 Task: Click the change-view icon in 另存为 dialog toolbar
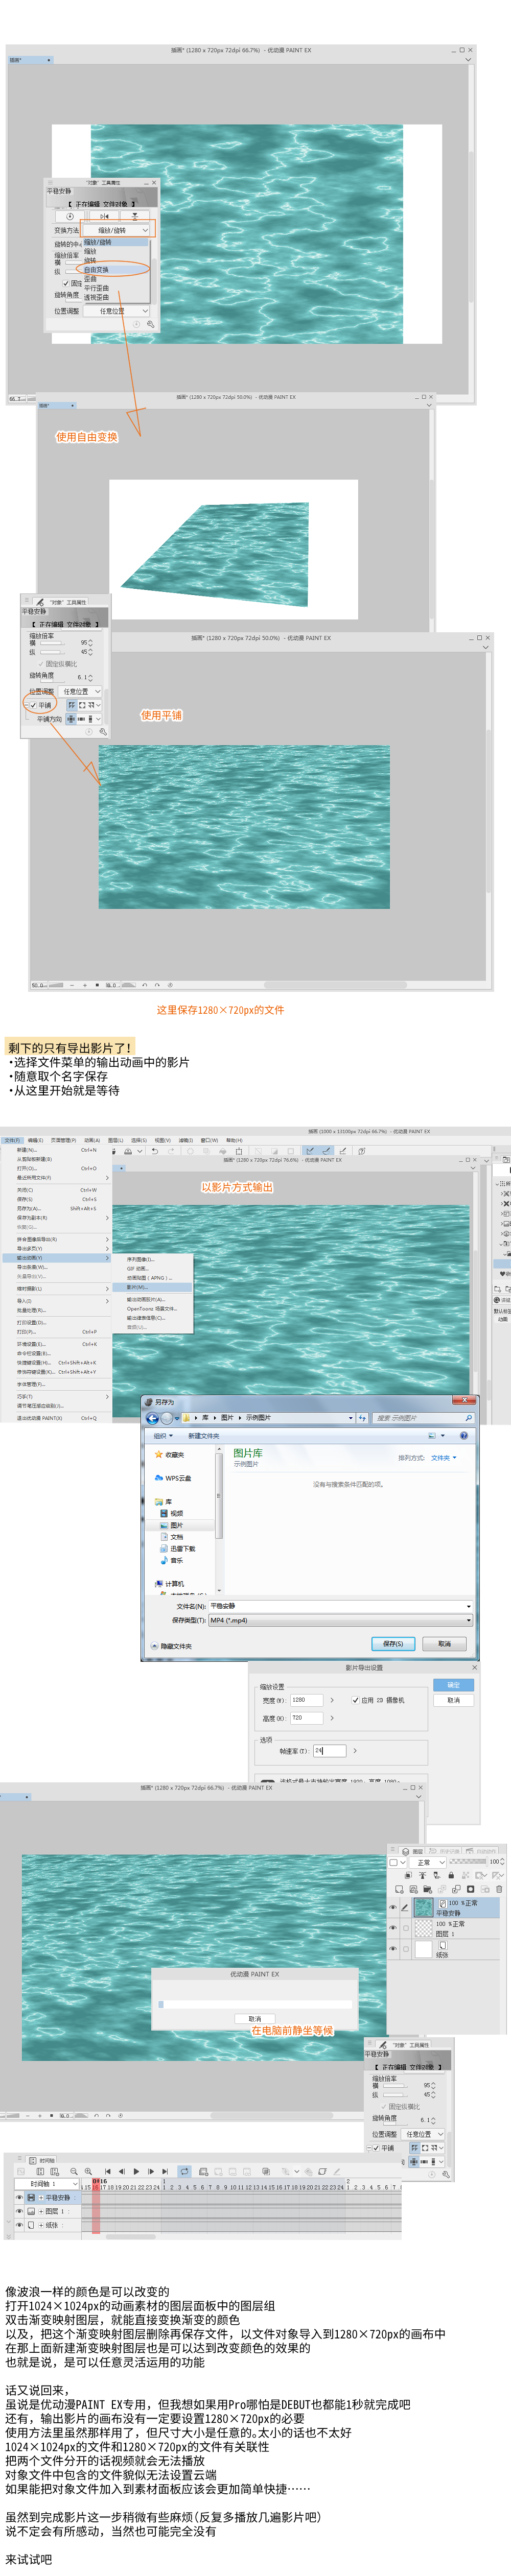[433, 1435]
